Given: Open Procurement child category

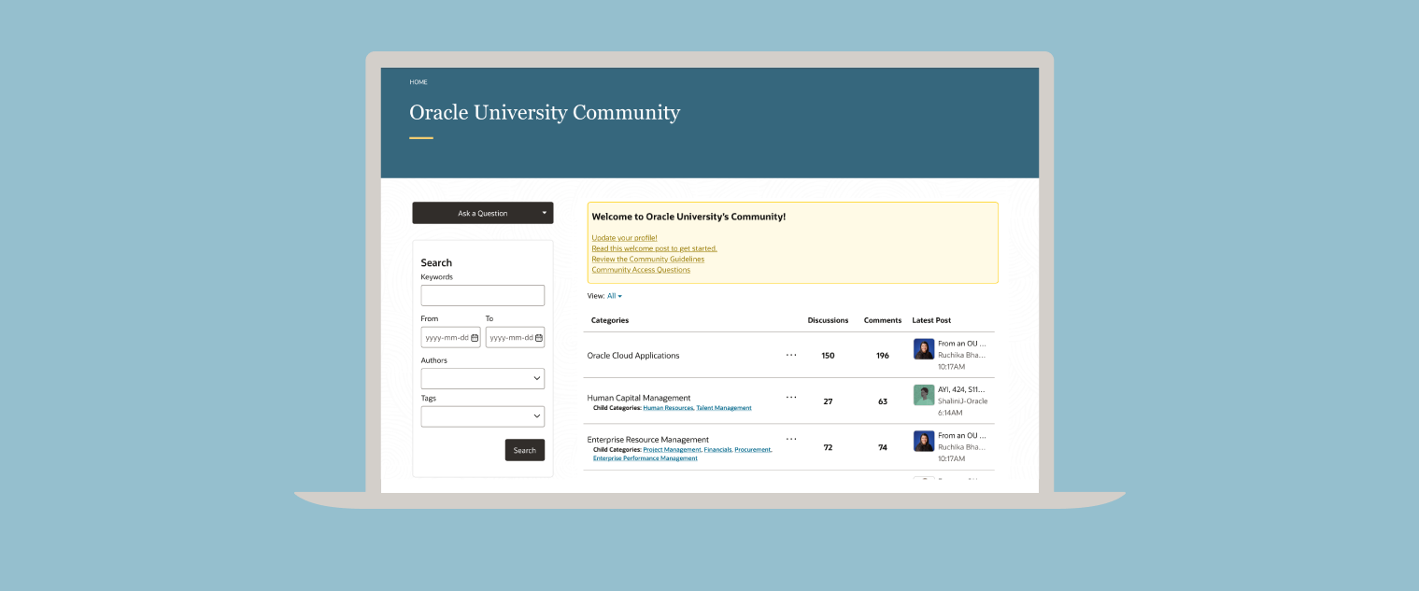Looking at the screenshot, I should 753,450.
